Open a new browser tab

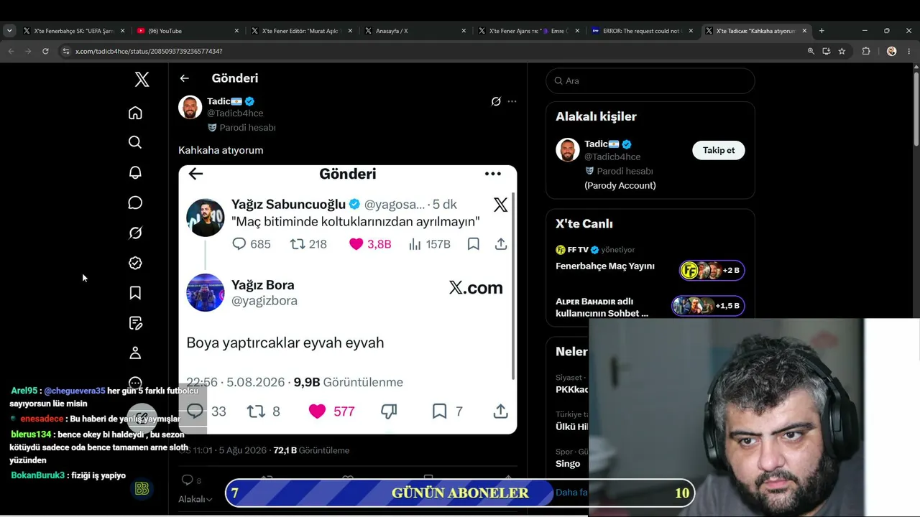pyautogui.click(x=822, y=31)
